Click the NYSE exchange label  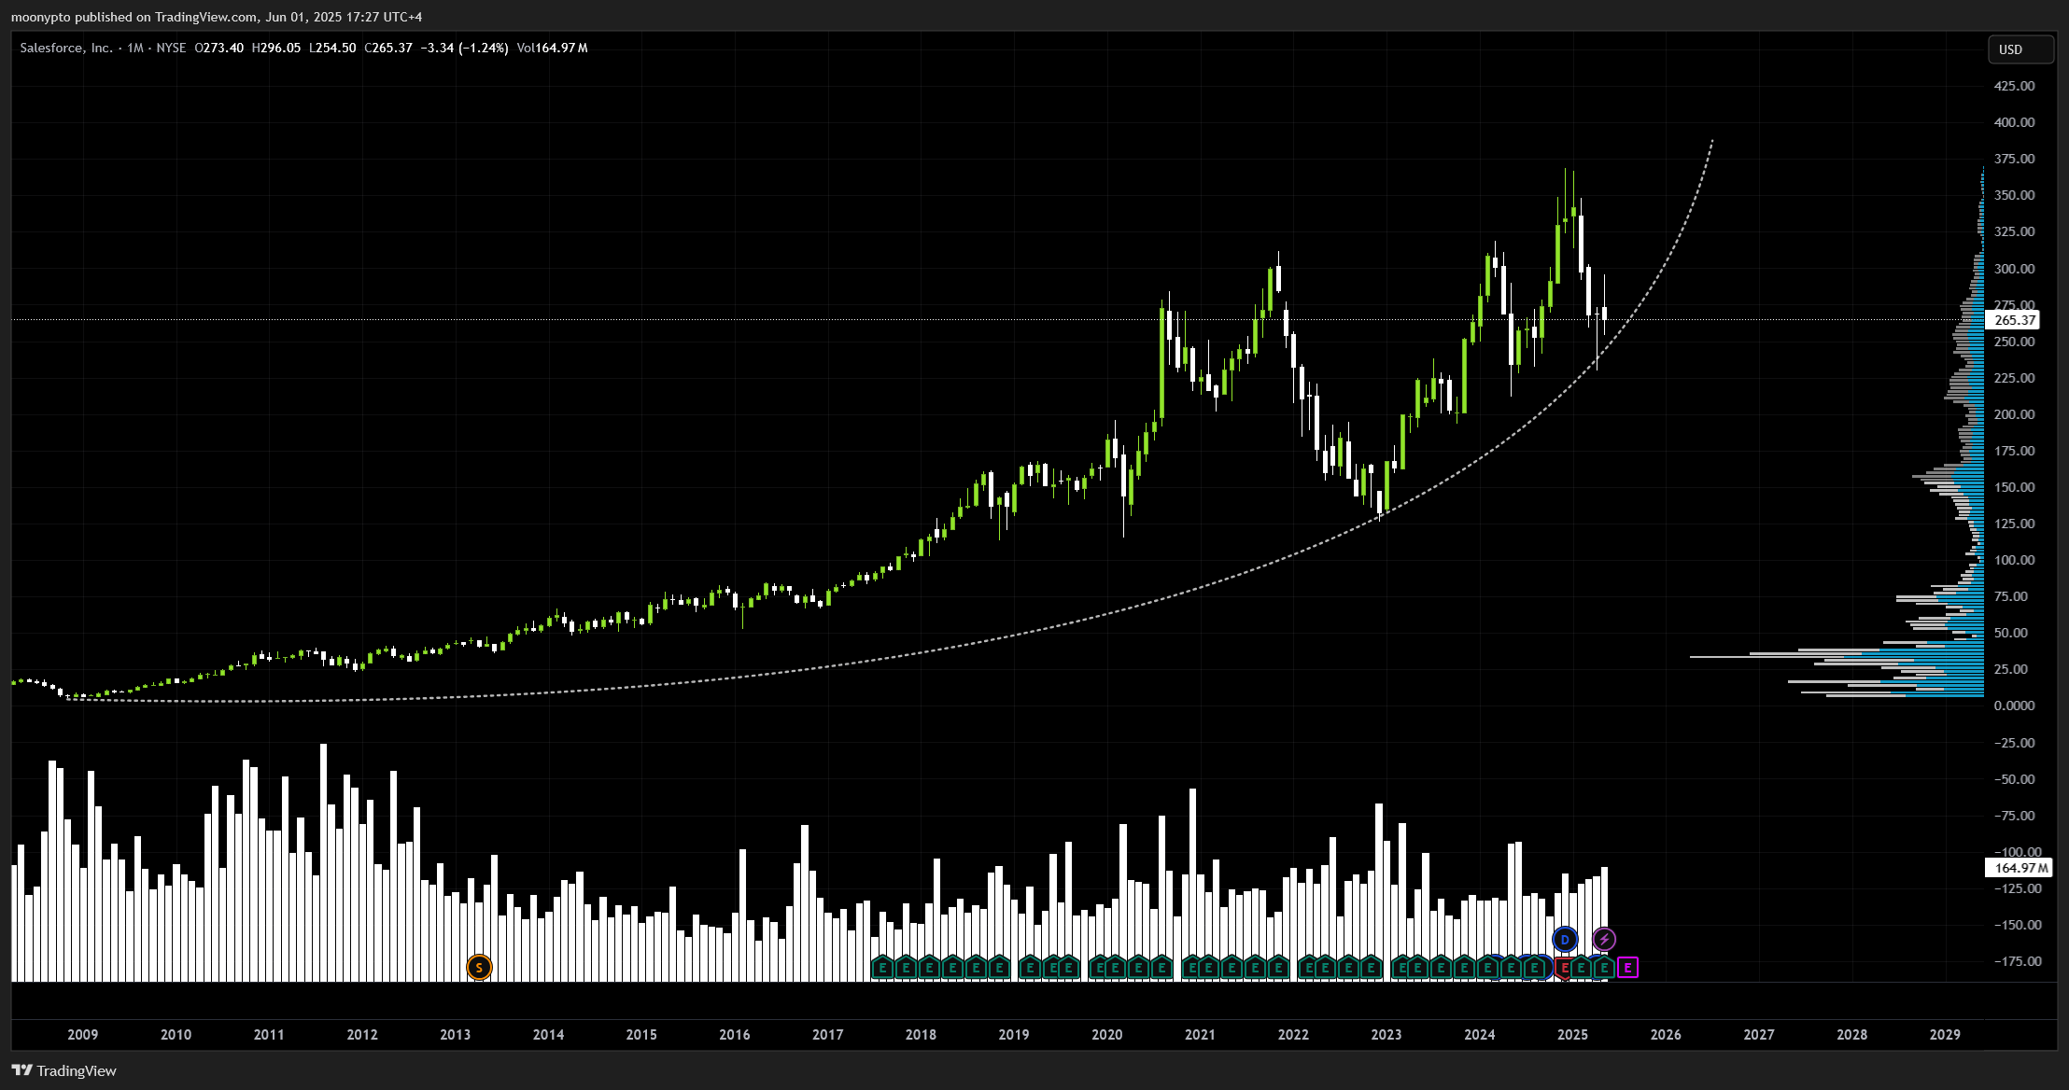click(171, 48)
